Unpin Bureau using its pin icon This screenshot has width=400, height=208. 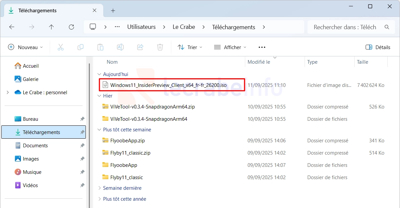(x=82, y=119)
